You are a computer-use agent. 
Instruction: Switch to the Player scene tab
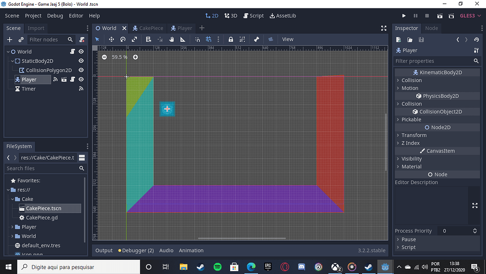(x=181, y=28)
